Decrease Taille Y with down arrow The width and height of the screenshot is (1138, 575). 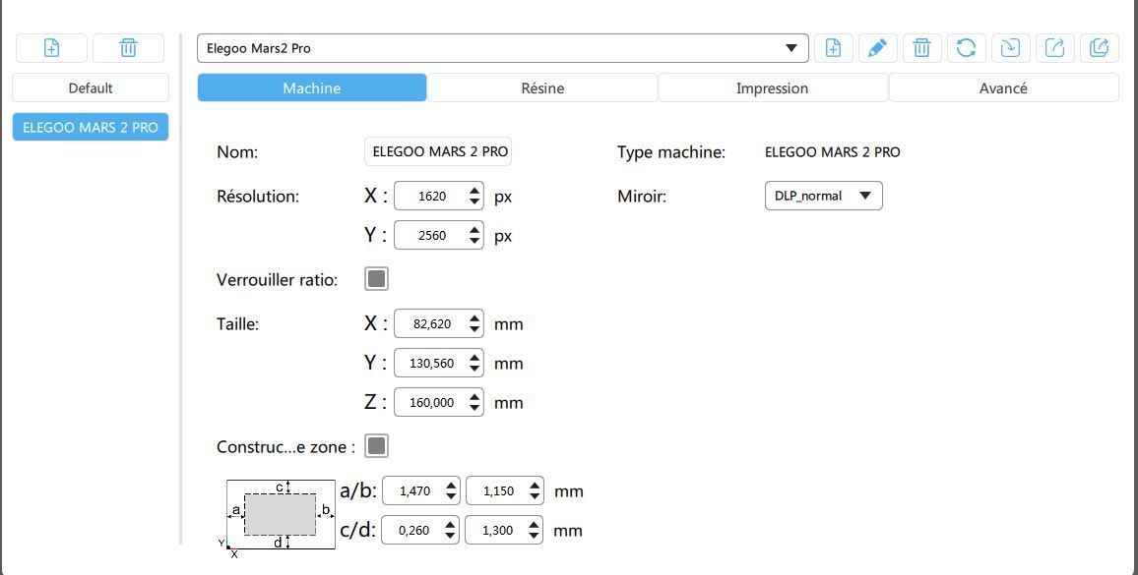point(474,369)
